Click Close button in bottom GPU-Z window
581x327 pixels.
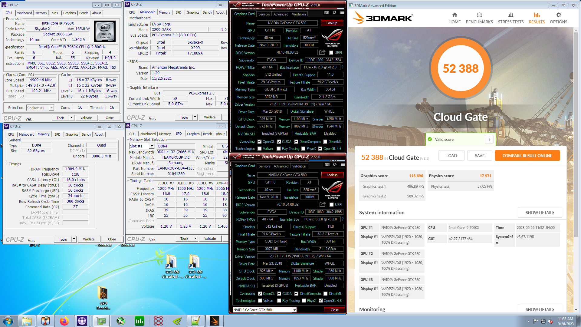pyautogui.click(x=335, y=310)
